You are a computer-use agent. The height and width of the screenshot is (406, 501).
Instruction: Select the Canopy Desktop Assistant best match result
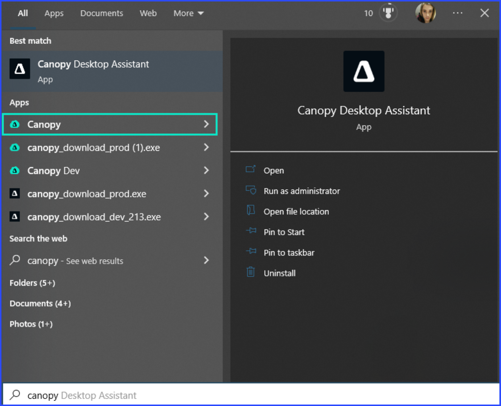click(x=112, y=71)
